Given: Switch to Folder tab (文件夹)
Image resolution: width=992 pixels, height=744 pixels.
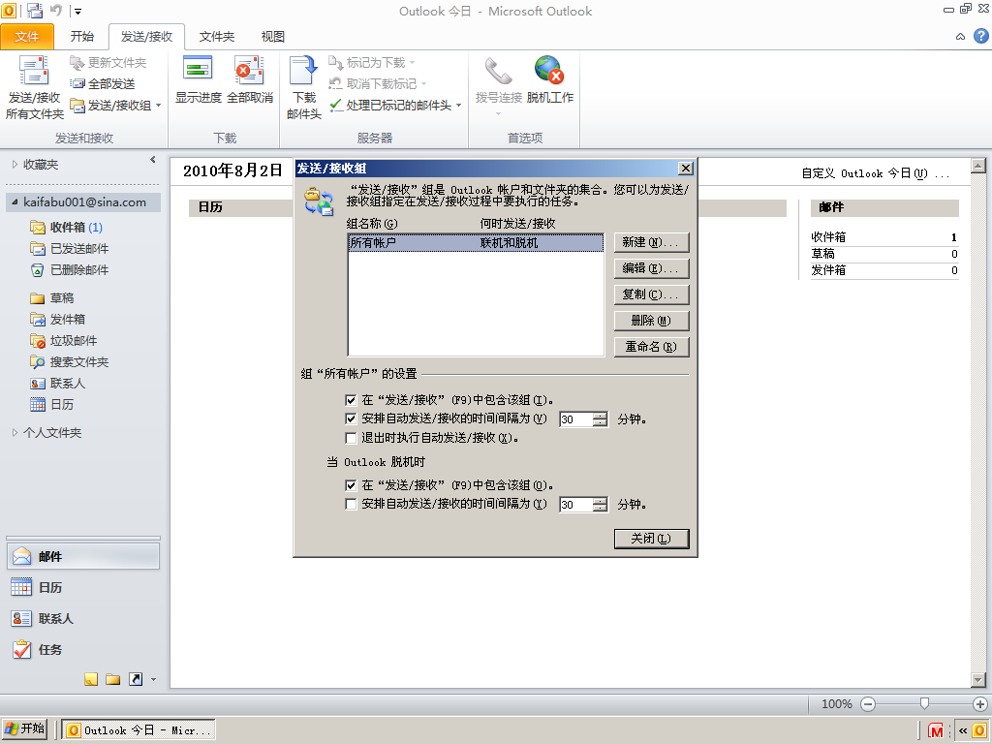Looking at the screenshot, I should point(217,37).
